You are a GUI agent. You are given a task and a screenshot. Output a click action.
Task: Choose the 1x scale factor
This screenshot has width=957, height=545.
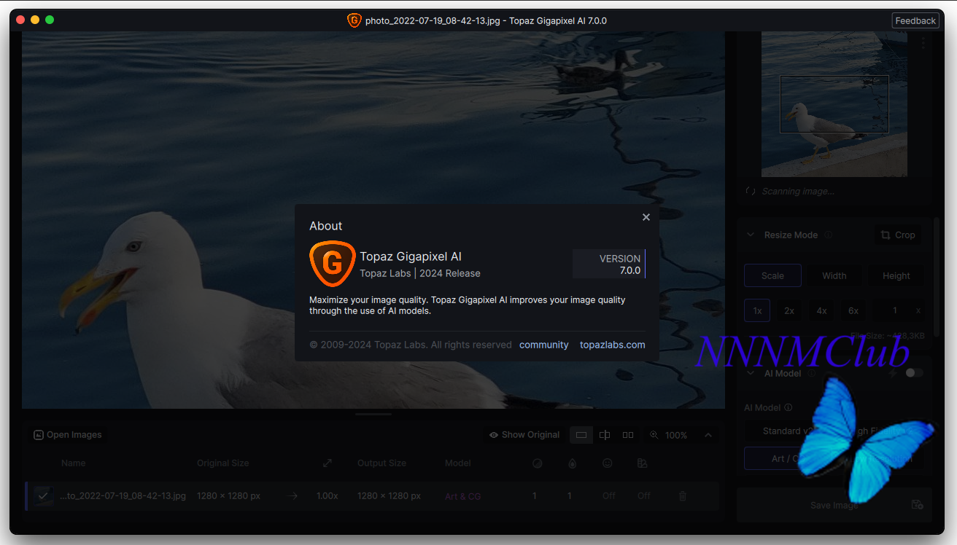tap(757, 310)
